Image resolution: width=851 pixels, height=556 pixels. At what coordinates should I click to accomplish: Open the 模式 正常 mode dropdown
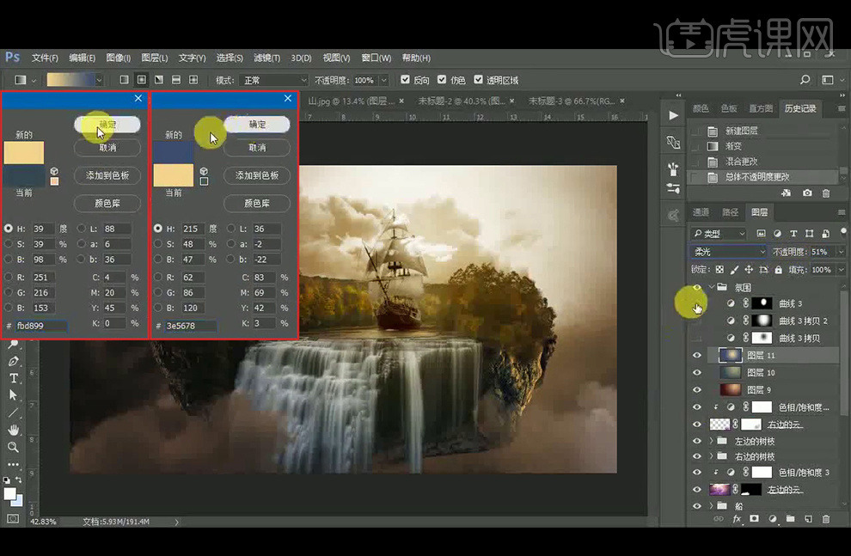pyautogui.click(x=272, y=80)
